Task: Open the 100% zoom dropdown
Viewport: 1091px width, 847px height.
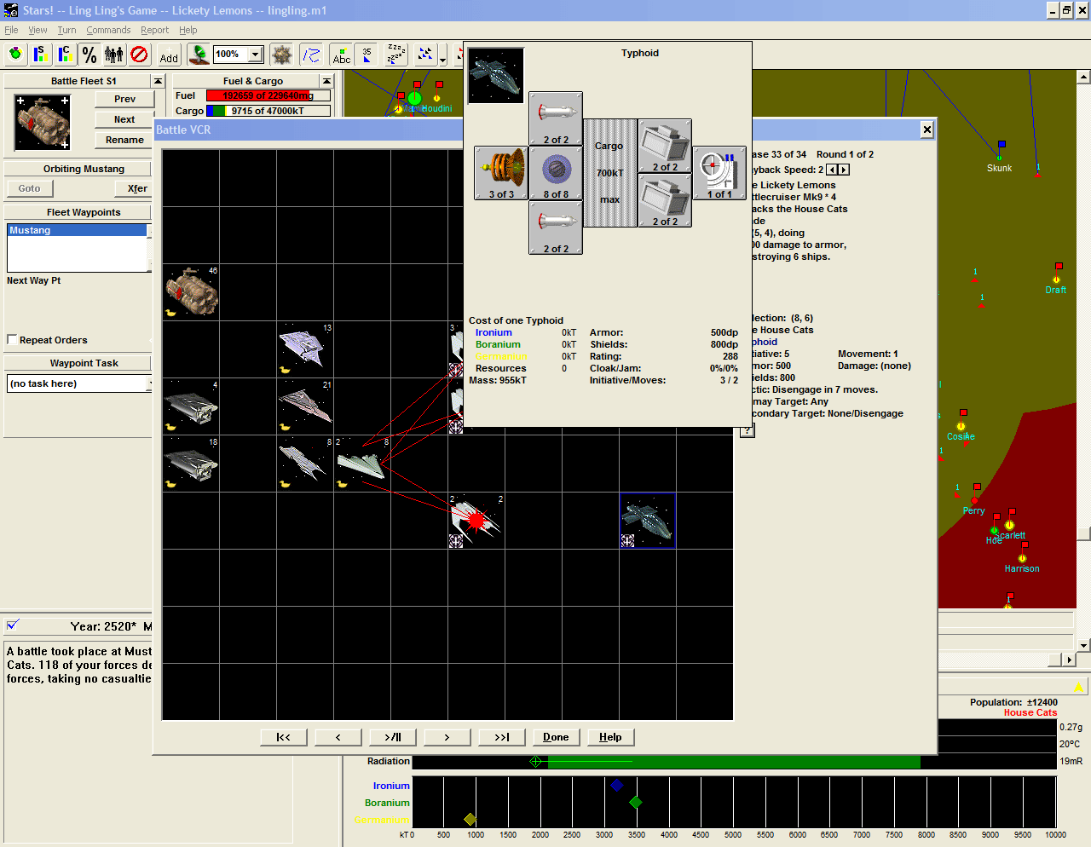Action: click(255, 55)
